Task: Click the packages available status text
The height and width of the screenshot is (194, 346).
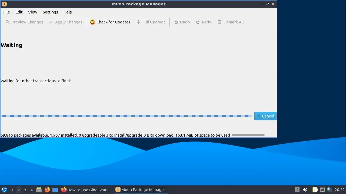Action: coord(115,135)
